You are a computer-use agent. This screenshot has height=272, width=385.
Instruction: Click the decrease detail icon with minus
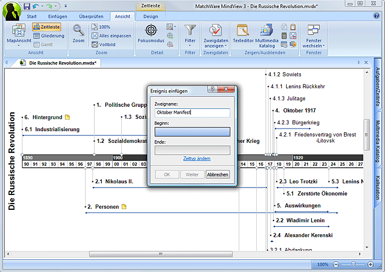[x=170, y=45]
